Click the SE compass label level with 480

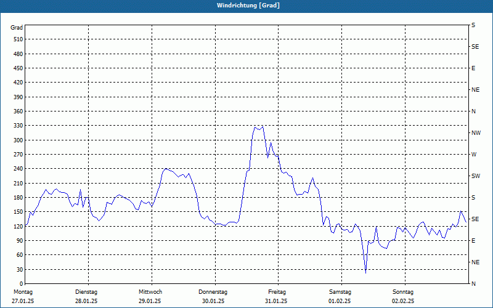(x=475, y=47)
